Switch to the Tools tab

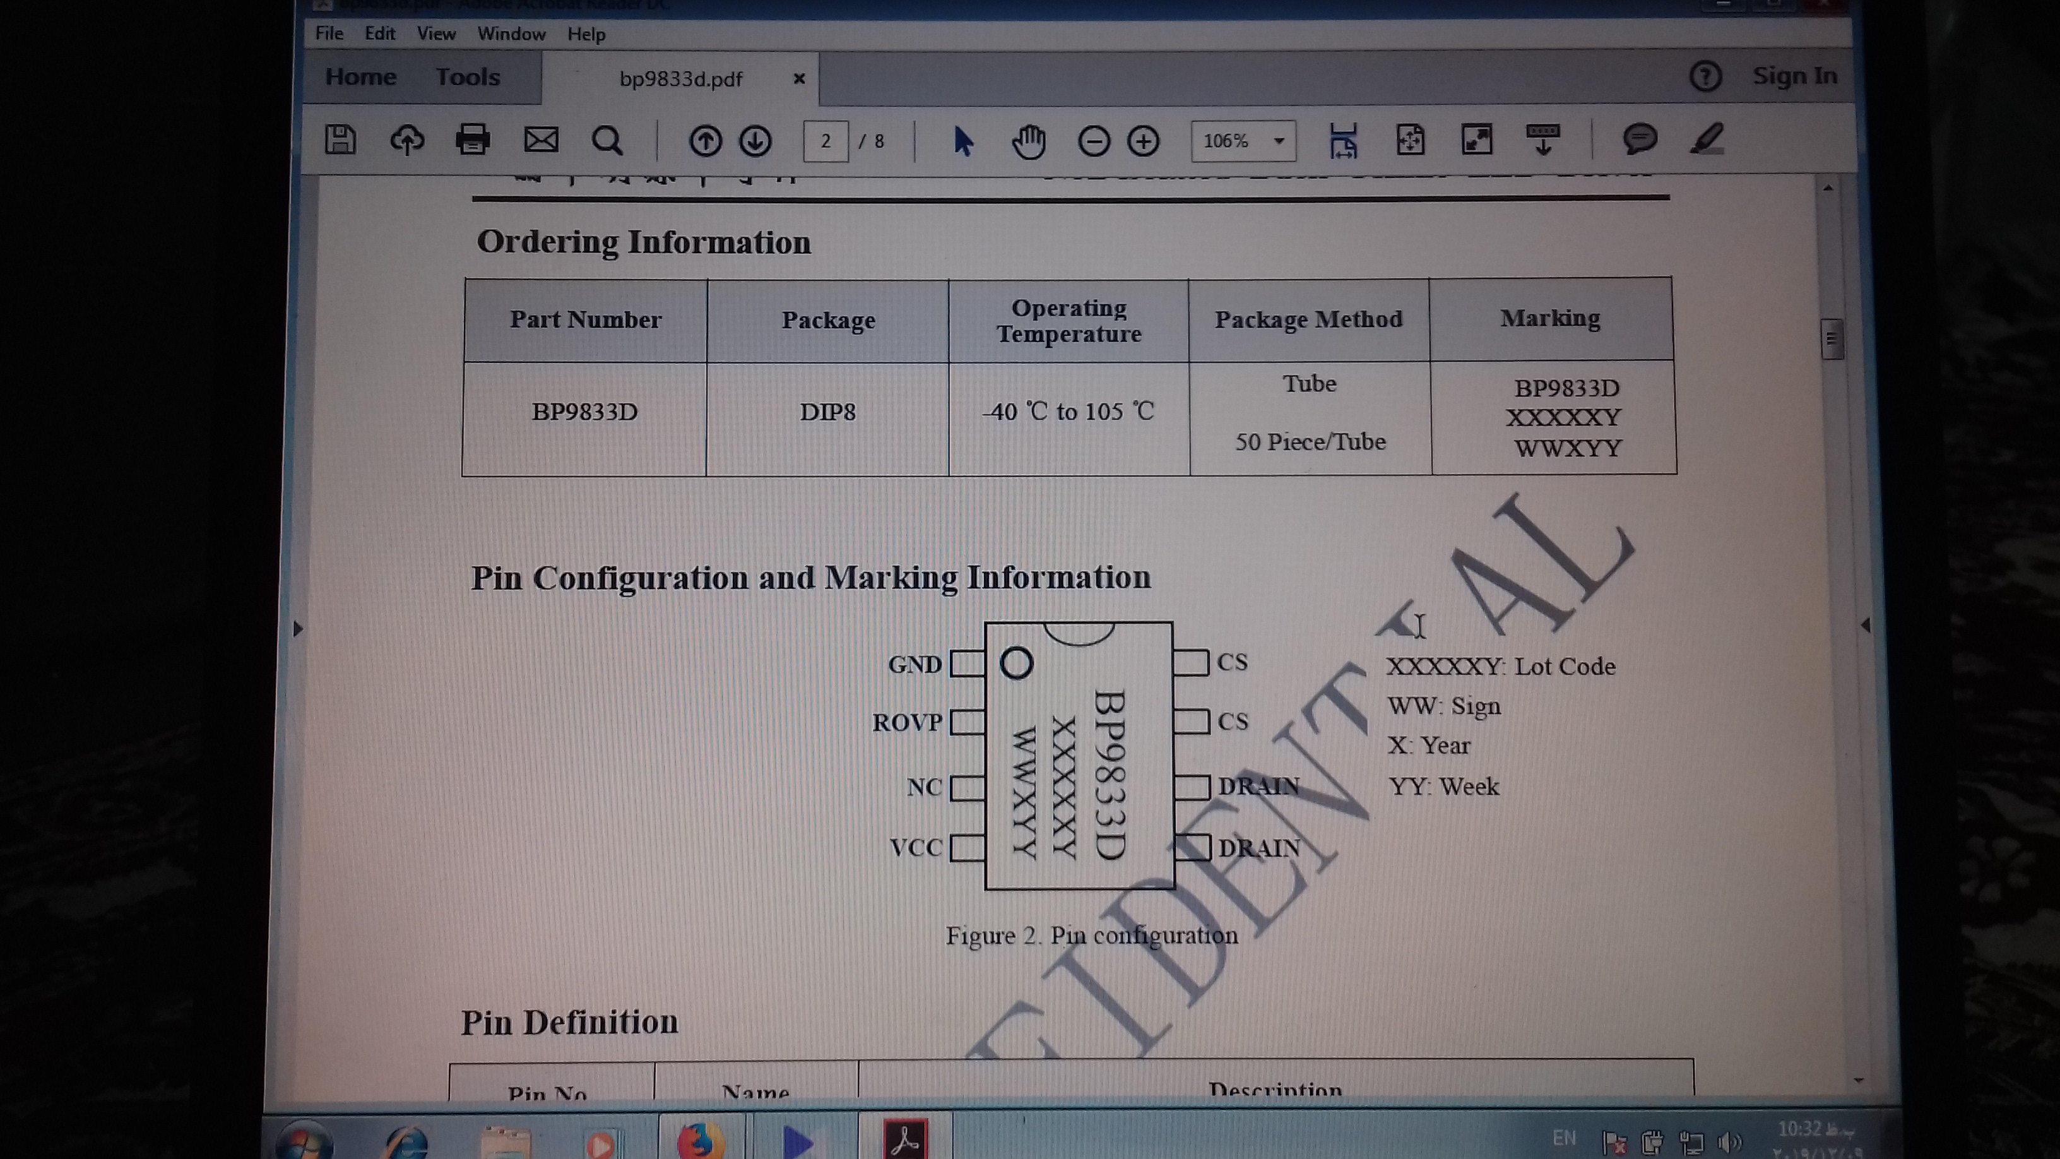click(468, 78)
